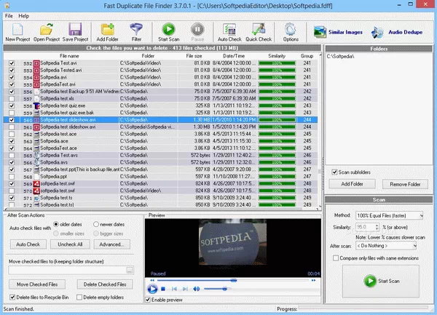Open the Advanced... options button
Screen dimensions: 437x315
pyautogui.click(x=111, y=244)
